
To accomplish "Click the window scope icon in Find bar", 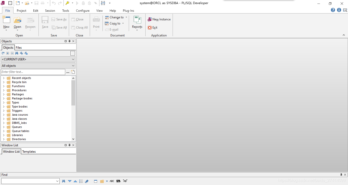I will [x=96, y=181].
